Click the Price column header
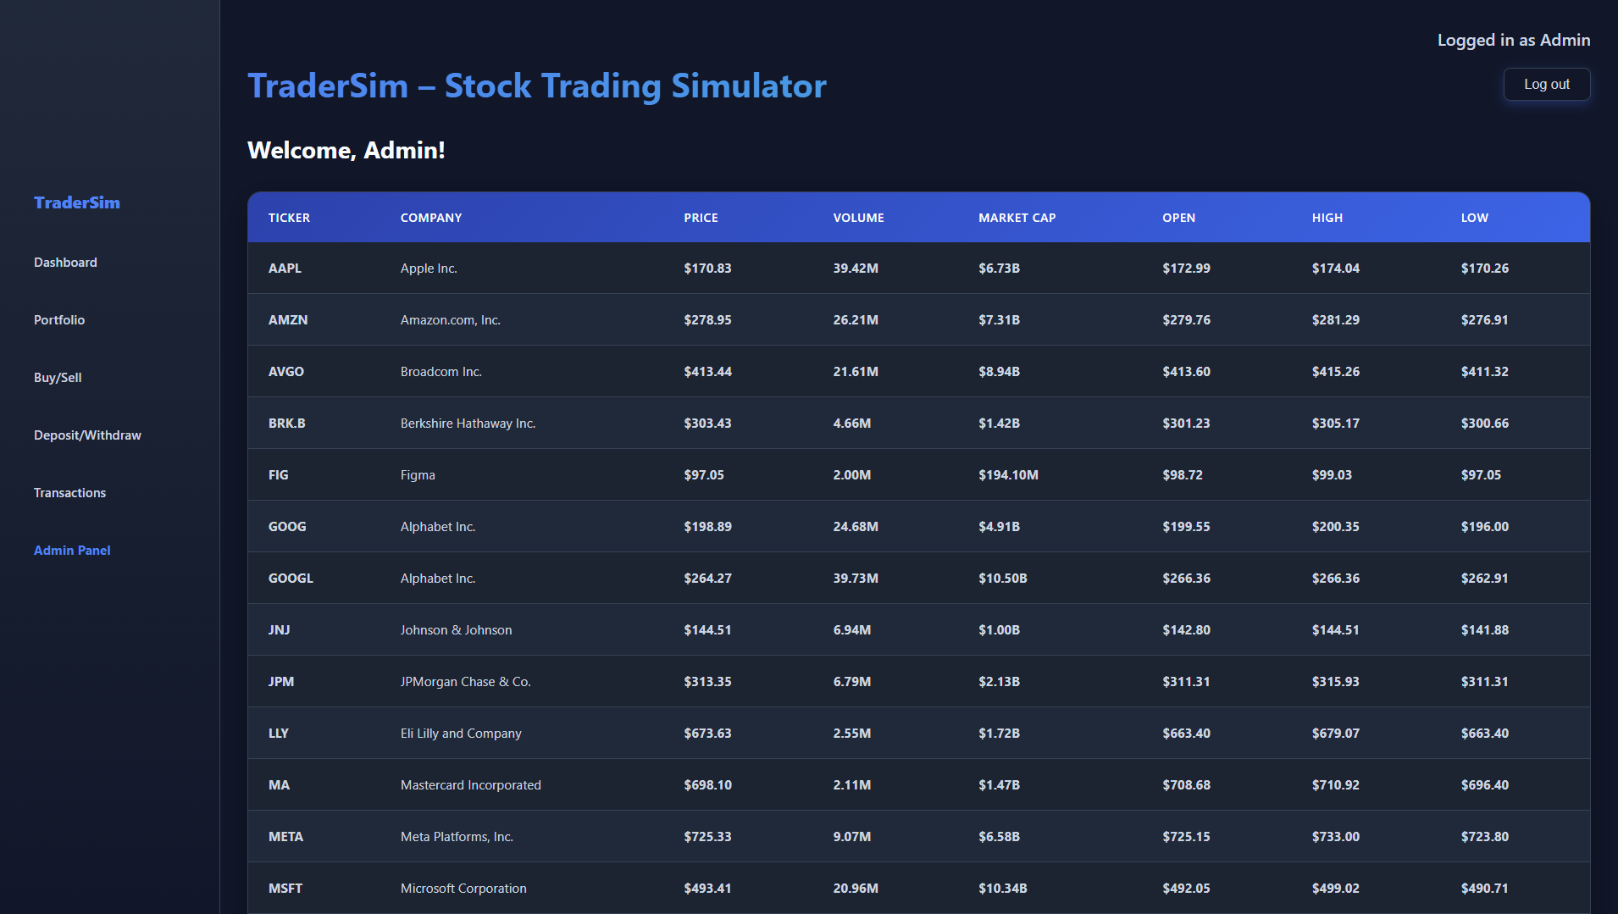Viewport: 1618px width, 914px height. [x=701, y=218]
